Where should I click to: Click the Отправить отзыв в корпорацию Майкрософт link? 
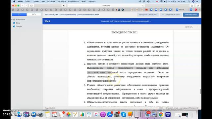tap(182, 108)
